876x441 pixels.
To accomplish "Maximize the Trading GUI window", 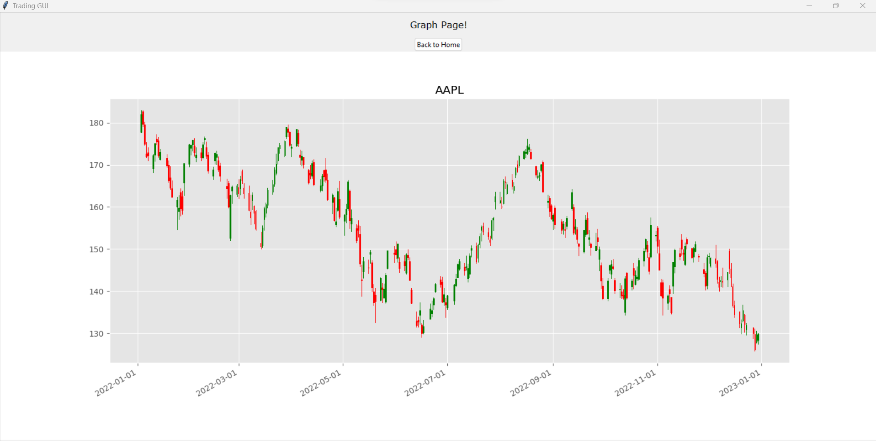I will point(836,6).
